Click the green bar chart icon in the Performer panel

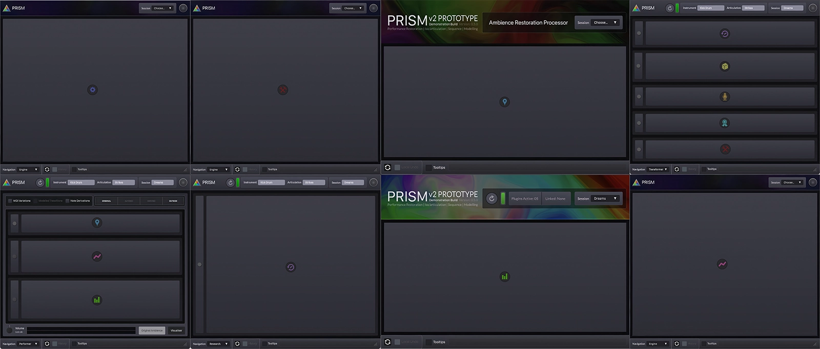97,300
